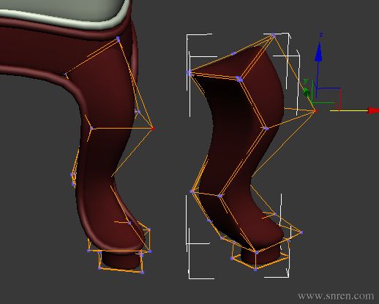Click the blue Z-axis arrow of the gizmo

pos(318,52)
